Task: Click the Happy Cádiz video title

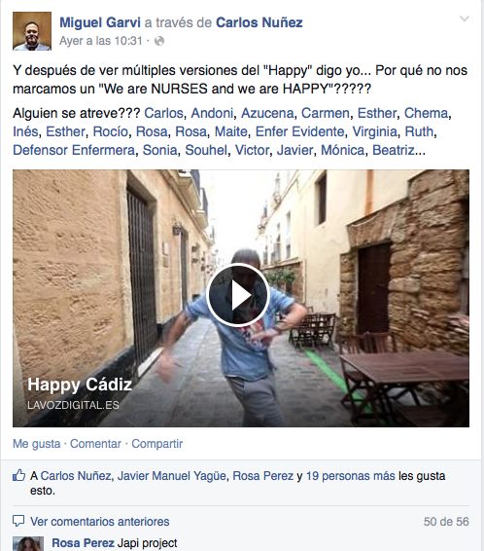Action: [80, 385]
